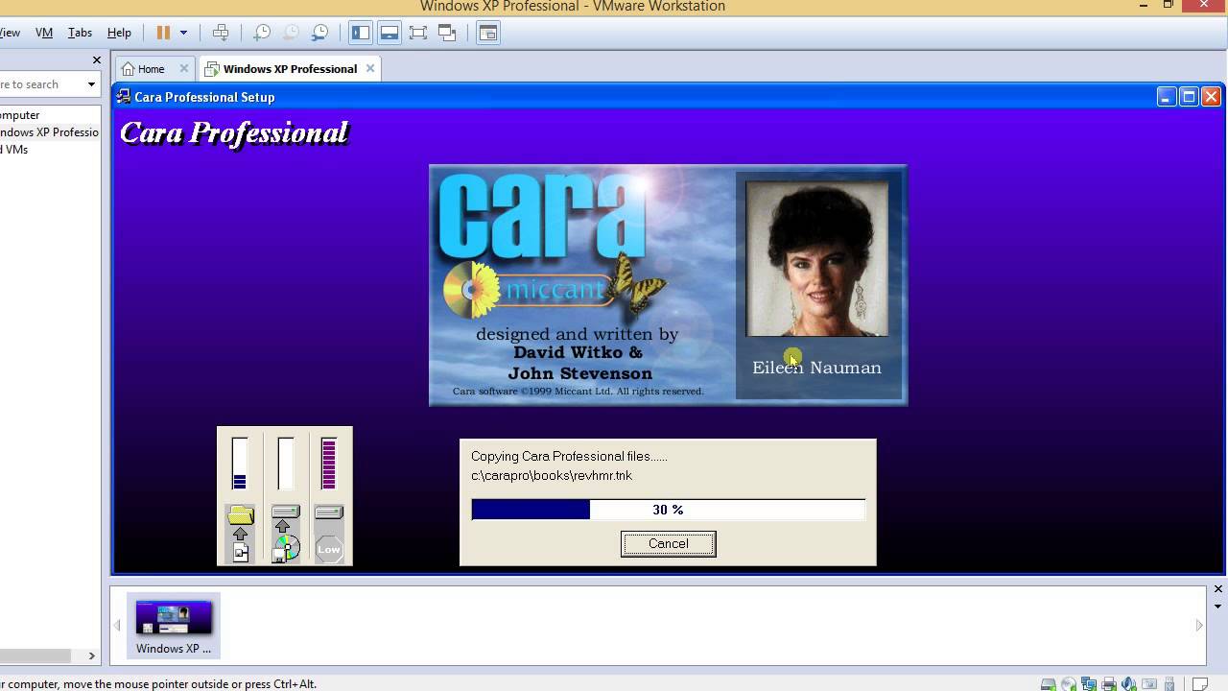Open the message log note icon

(x=1200, y=684)
